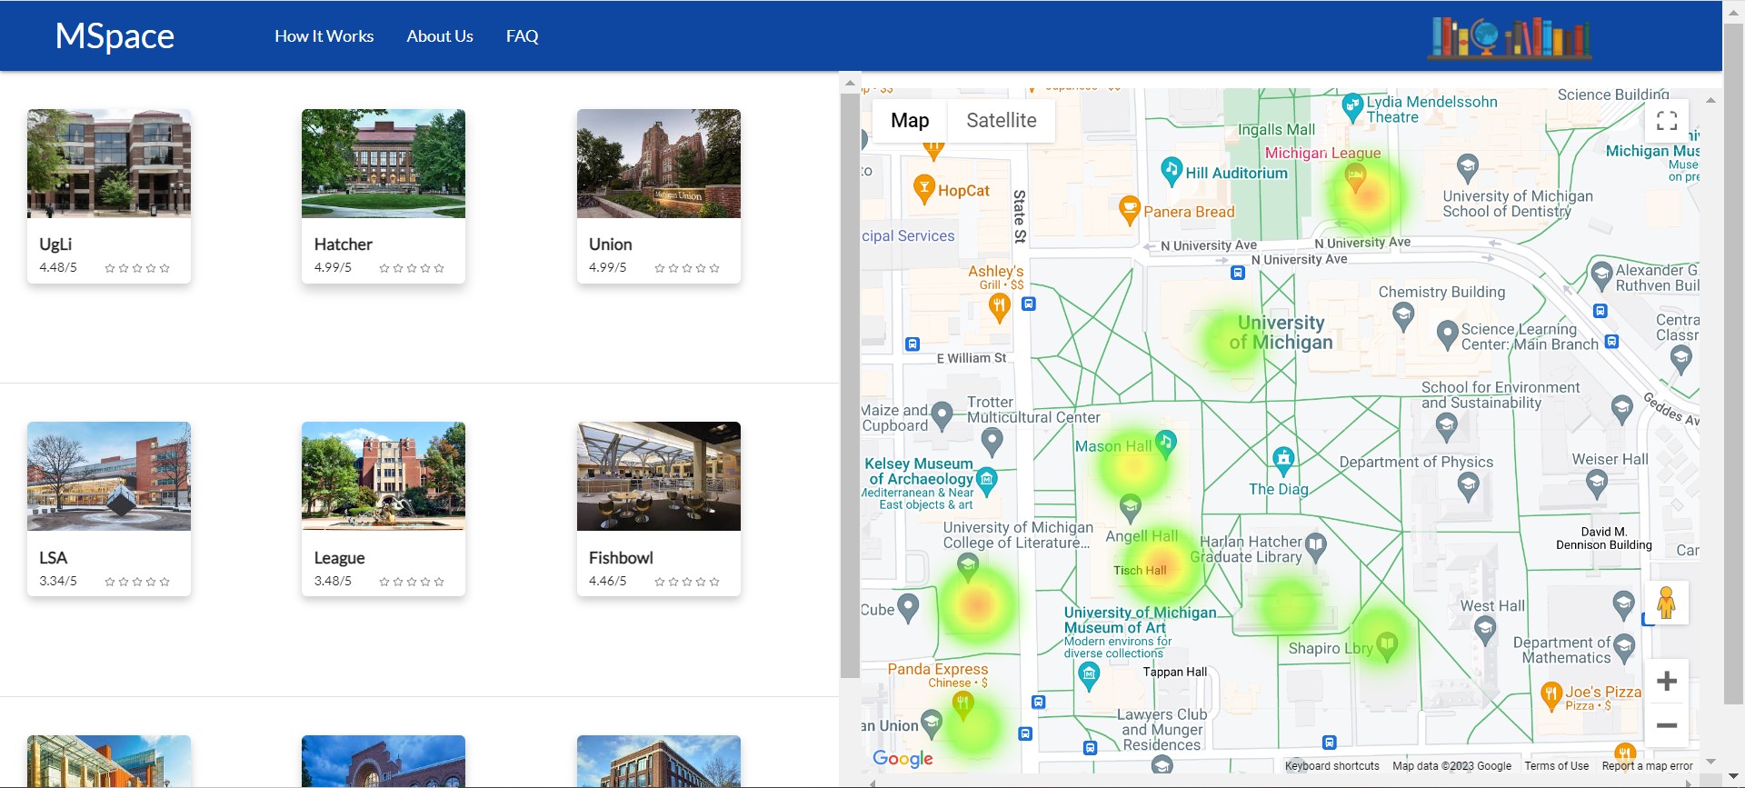
Task: Click the Department of Mathematics pin
Action: 1624,648
